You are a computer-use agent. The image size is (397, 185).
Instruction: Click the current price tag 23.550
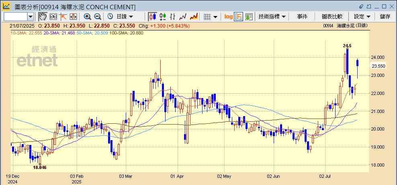click(x=378, y=66)
